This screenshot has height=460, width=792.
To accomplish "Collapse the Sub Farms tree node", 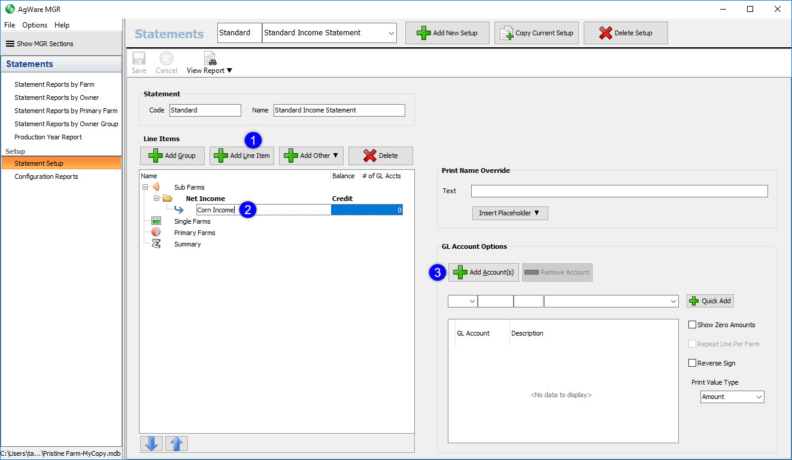I will (x=144, y=187).
